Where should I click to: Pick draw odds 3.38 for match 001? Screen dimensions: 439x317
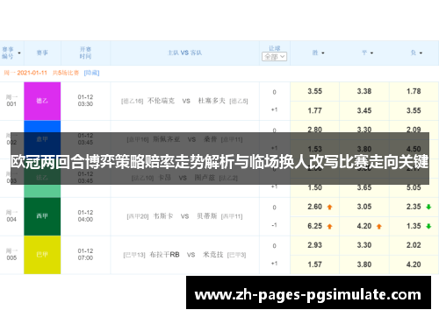(x=364, y=92)
